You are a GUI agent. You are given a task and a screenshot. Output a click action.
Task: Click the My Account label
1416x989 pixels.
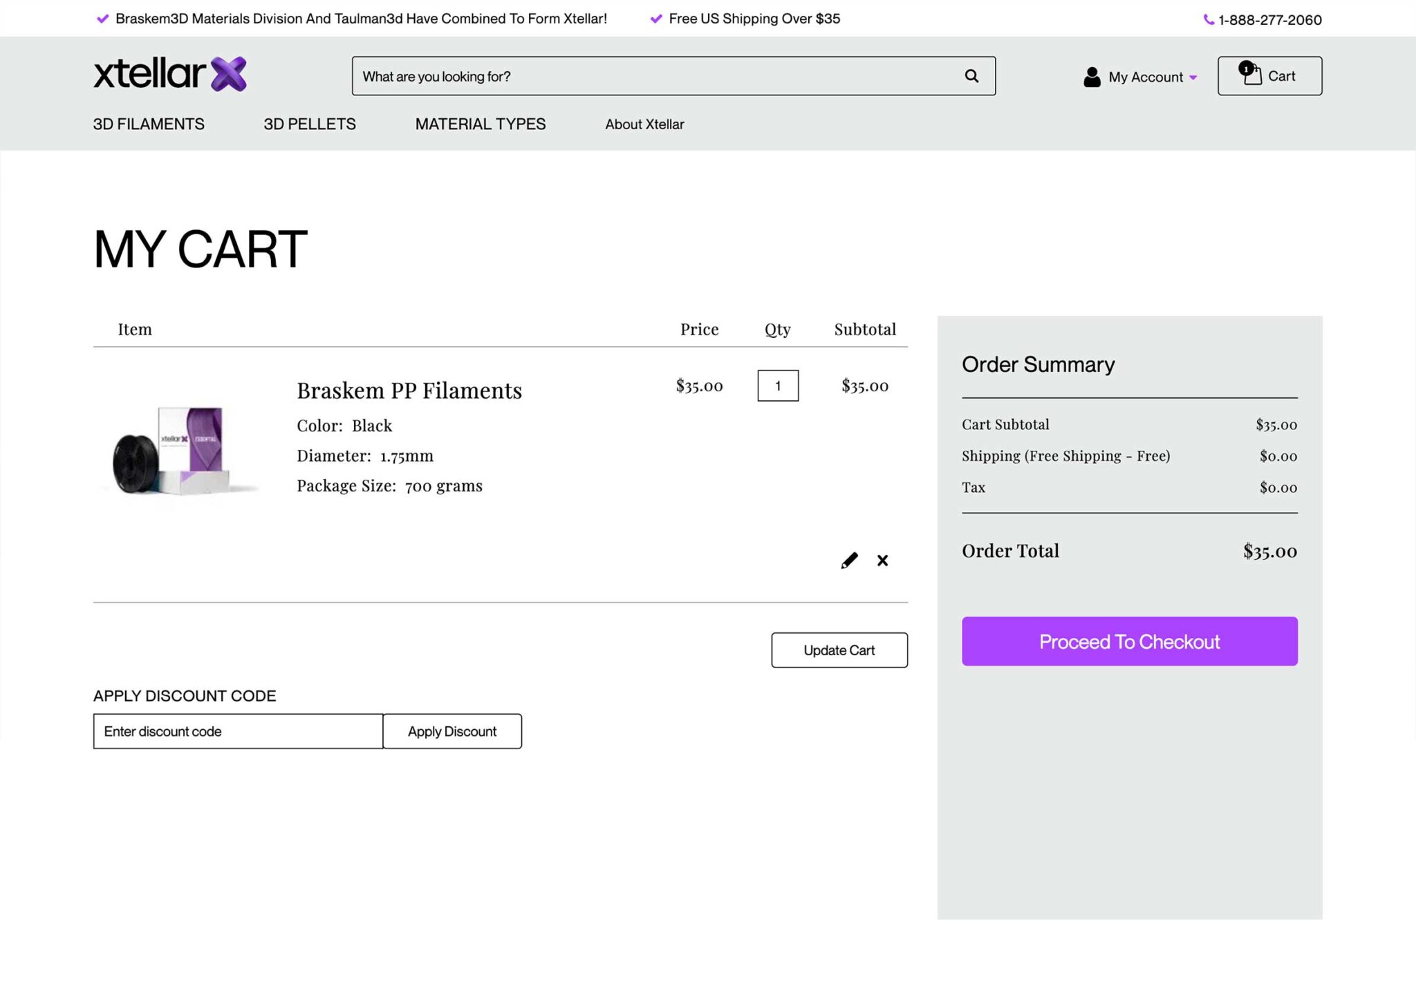(x=1146, y=77)
